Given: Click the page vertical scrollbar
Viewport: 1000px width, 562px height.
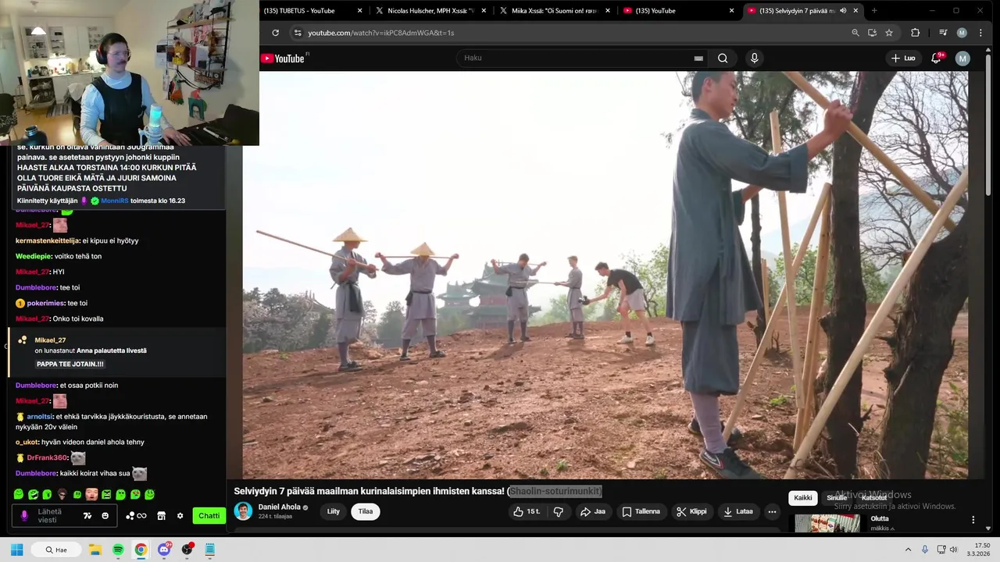Looking at the screenshot, I should click(x=988, y=125).
